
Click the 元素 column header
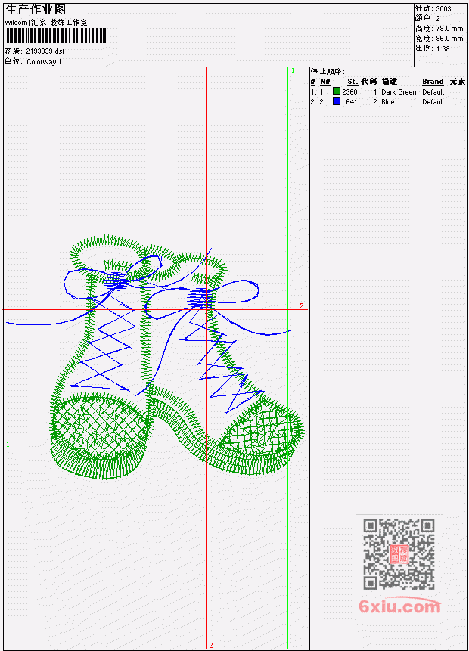[458, 82]
